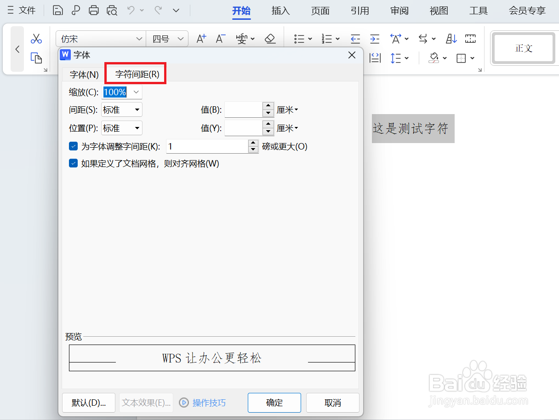Click the Save document icon
This screenshot has height=420, width=559.
[57, 10]
